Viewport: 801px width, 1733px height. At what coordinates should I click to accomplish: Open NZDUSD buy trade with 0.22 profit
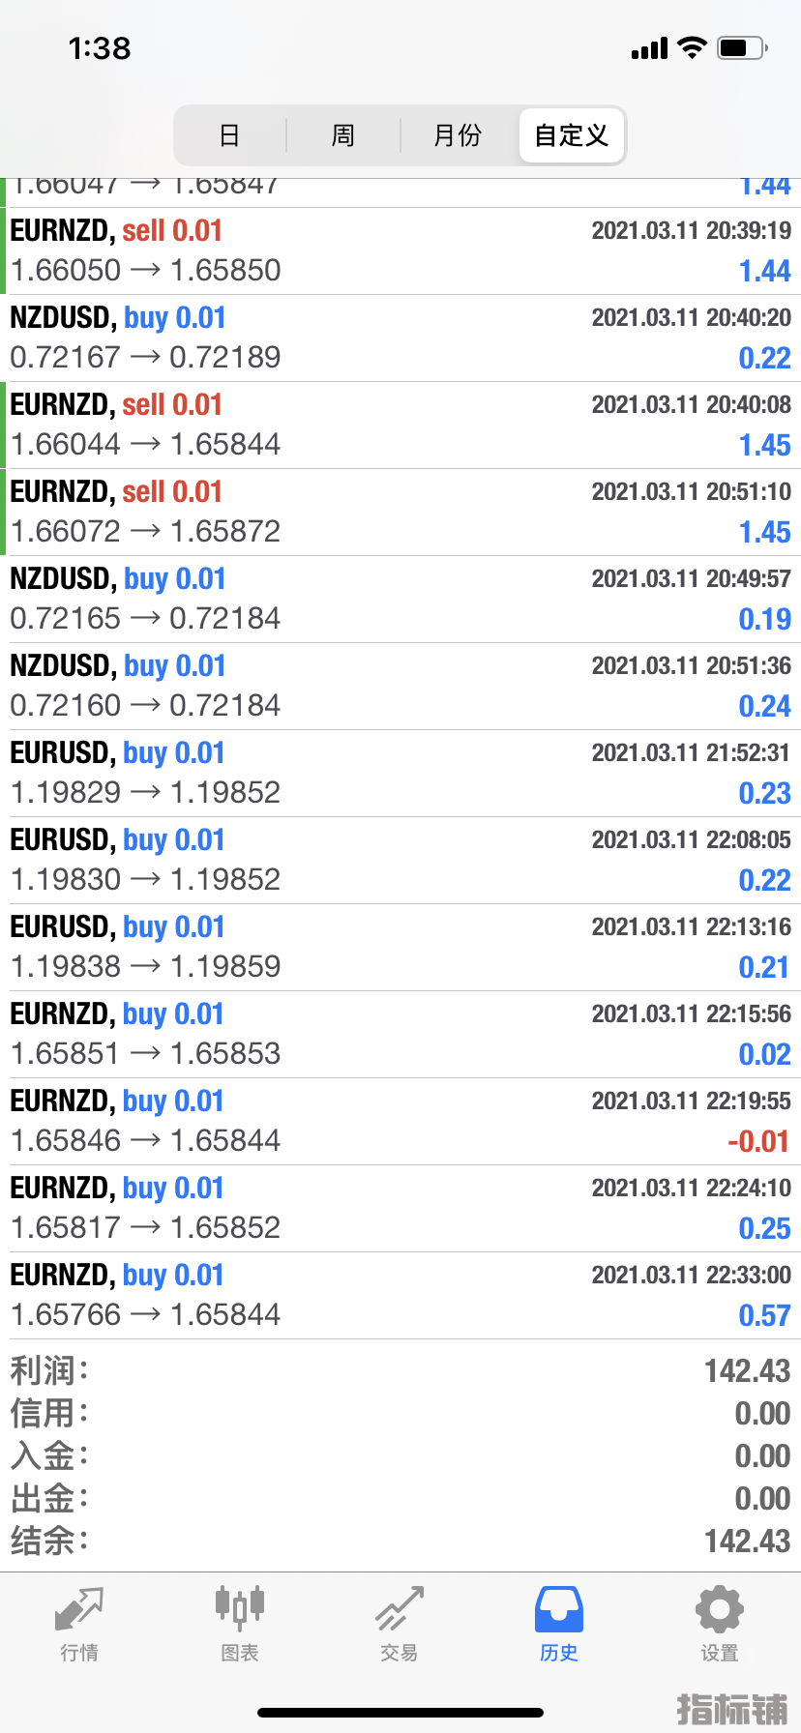[400, 338]
